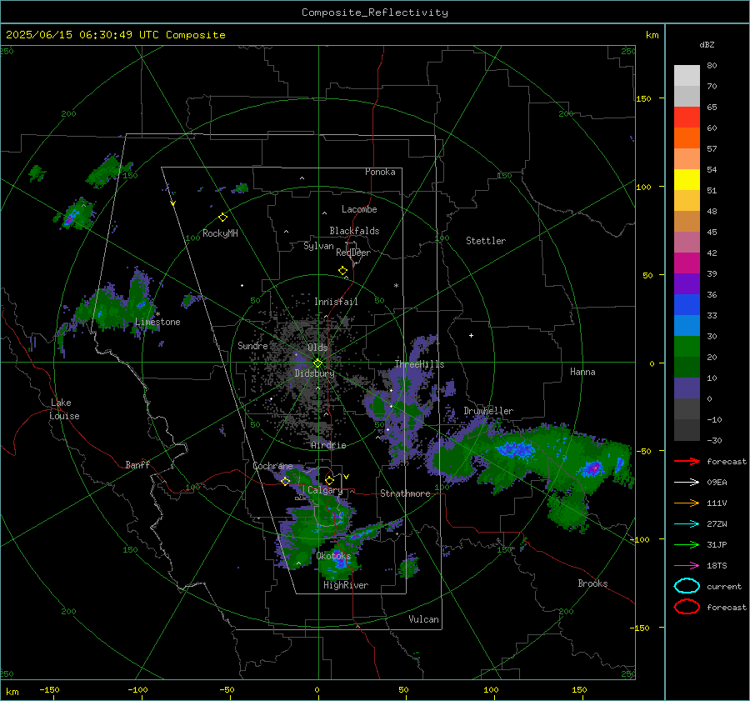Pick the yellow 54 dBZ legend swatch
This screenshot has width=750, height=701.
(x=687, y=179)
